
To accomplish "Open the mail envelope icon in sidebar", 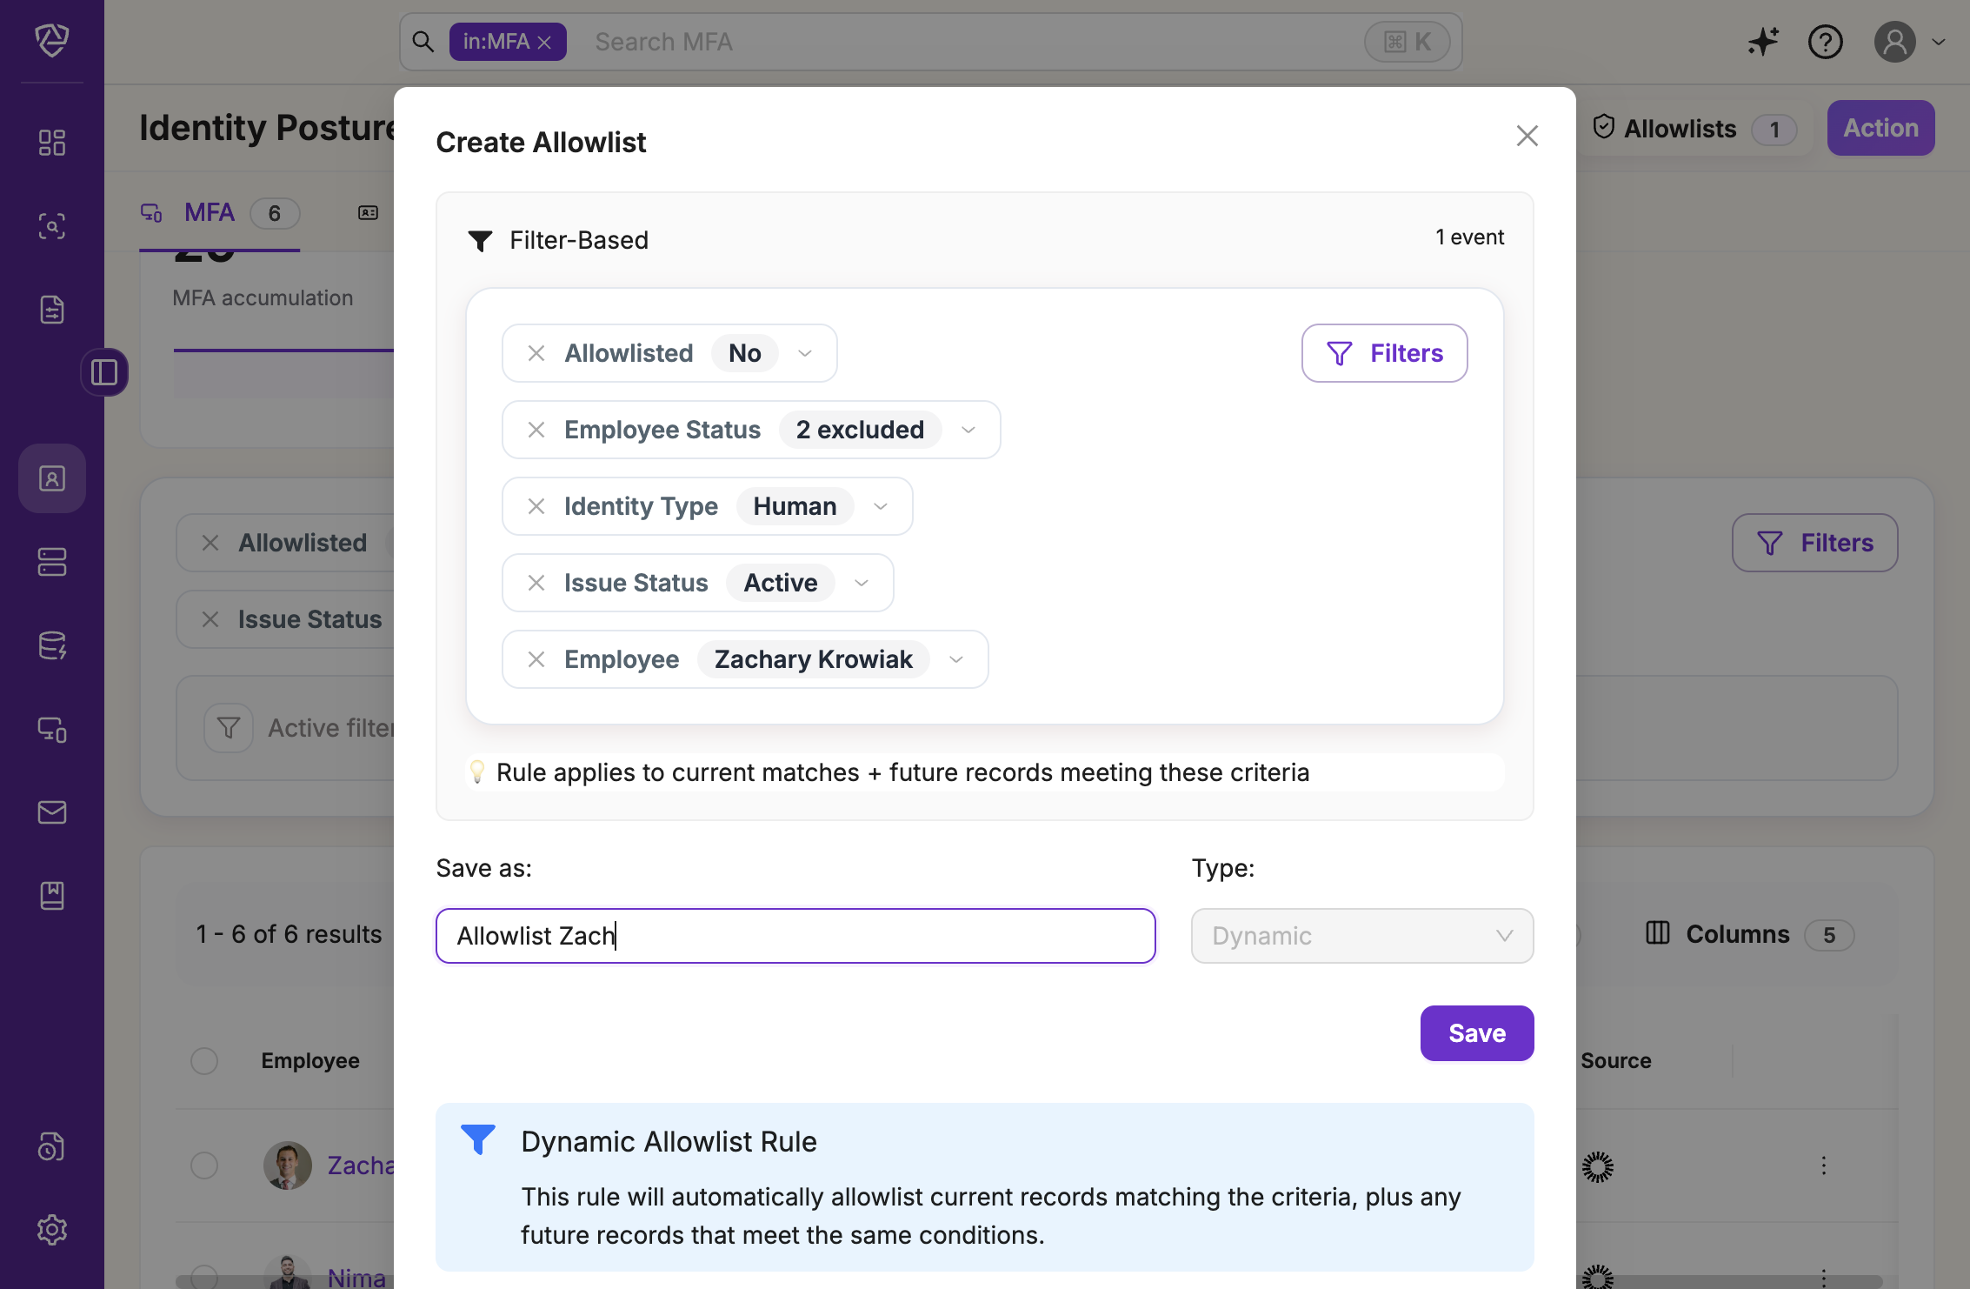I will tap(52, 812).
